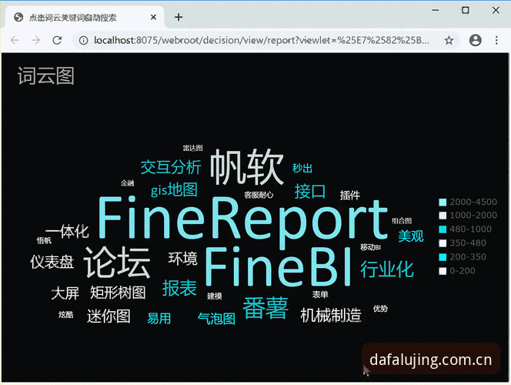Minimize the browser window
This screenshot has height=385, width=511.
(435, 11)
